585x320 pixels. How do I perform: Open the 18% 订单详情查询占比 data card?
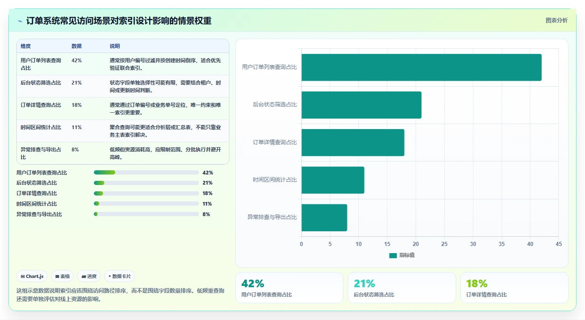[x=514, y=288]
